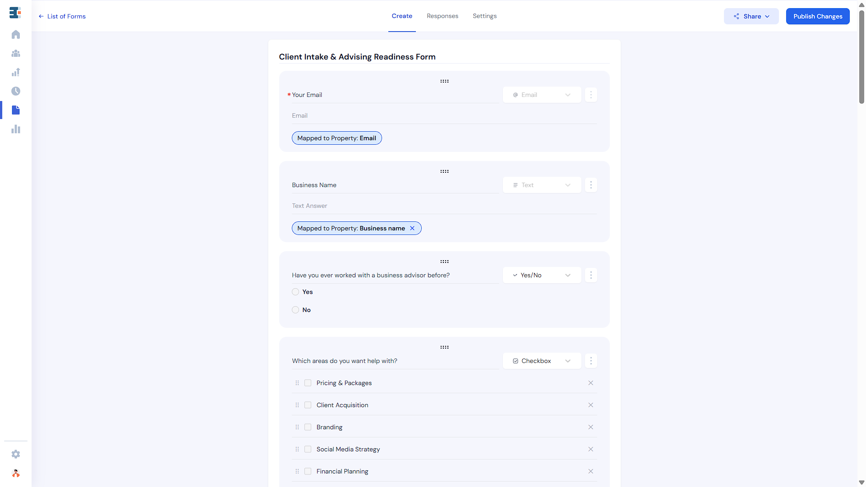Remove the Business name property mapping
The width and height of the screenshot is (866, 487).
[412, 228]
